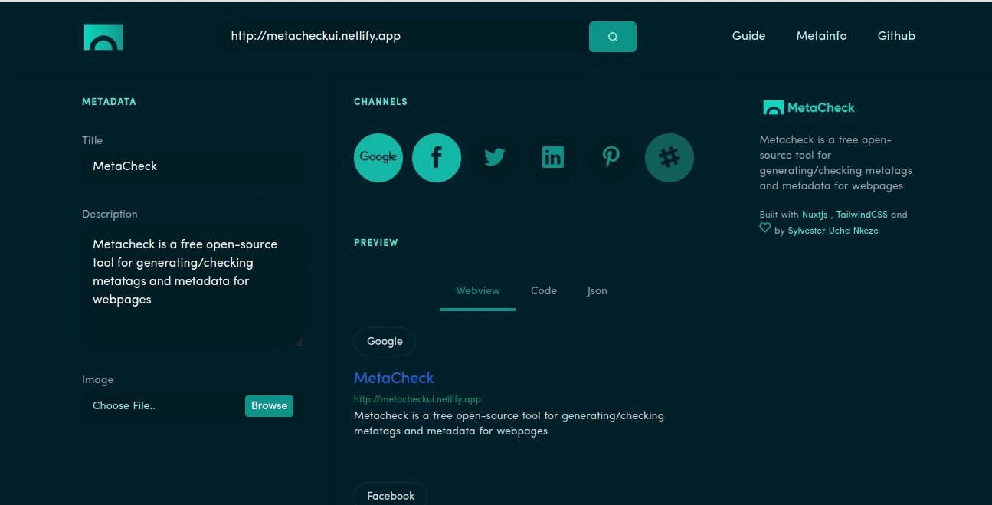Open the NuxtJs link

(816, 215)
